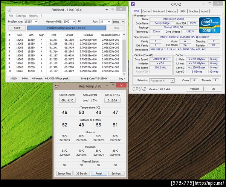Switch to the Mainboard tab in CPU-Z
This screenshot has width=226, height=187.
(159, 11)
